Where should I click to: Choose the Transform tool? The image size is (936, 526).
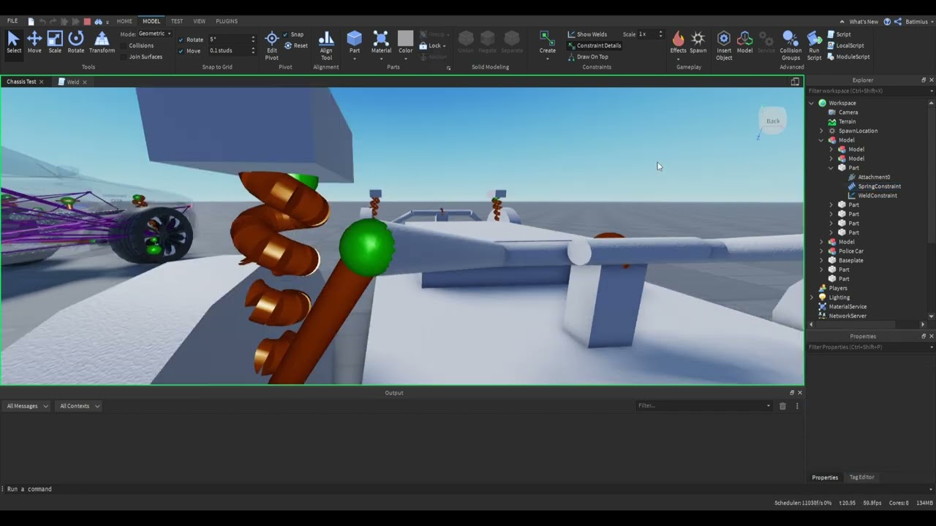pos(102,42)
